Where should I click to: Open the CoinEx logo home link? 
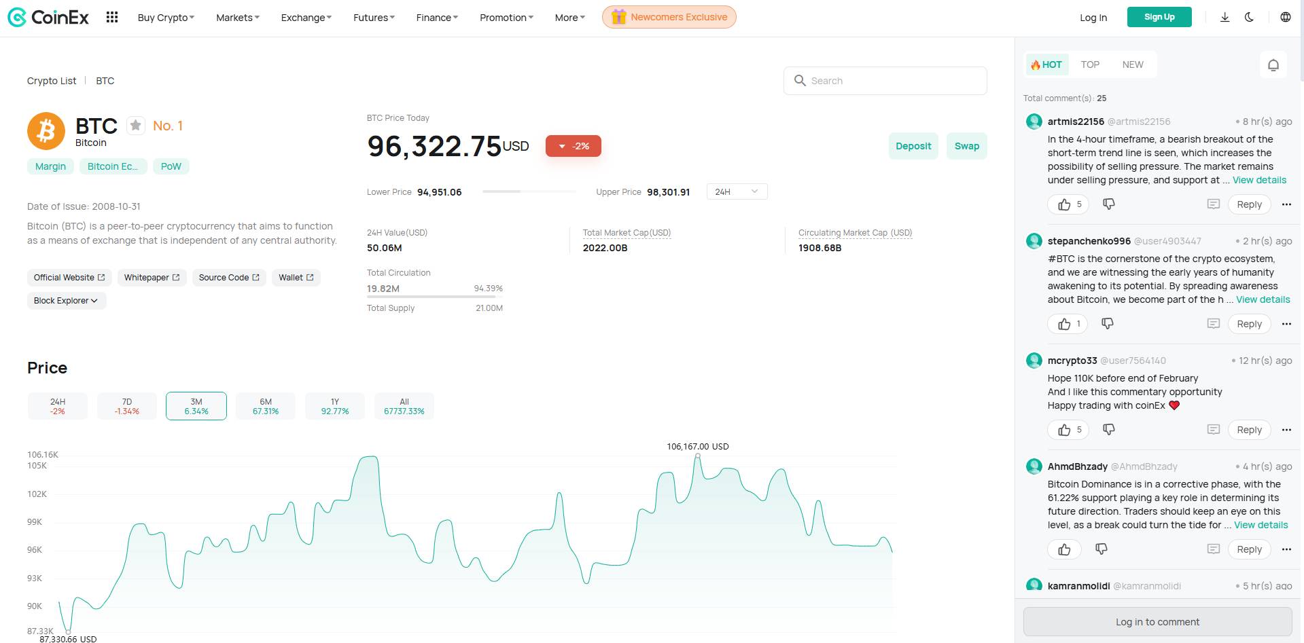coord(48,17)
